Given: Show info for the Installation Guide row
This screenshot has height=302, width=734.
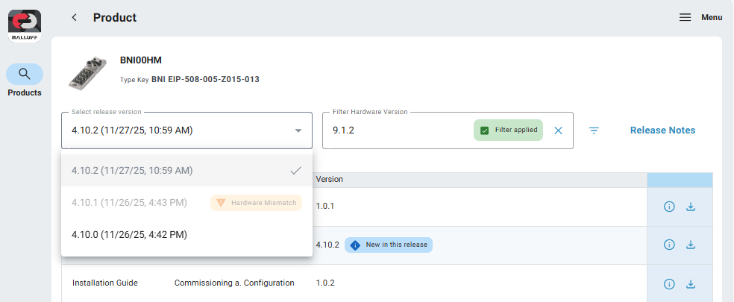Looking at the screenshot, I should pos(669,284).
